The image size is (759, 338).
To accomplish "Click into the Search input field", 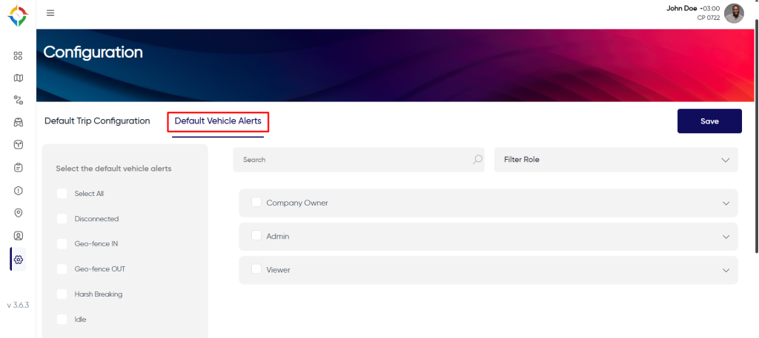I will coord(359,159).
